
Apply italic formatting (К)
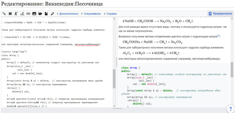16,14
